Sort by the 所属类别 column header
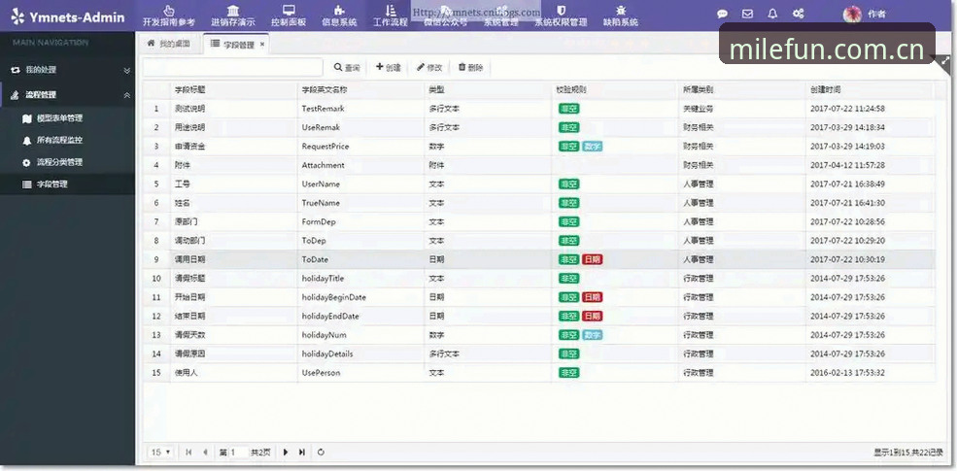This screenshot has width=957, height=471. pos(741,89)
